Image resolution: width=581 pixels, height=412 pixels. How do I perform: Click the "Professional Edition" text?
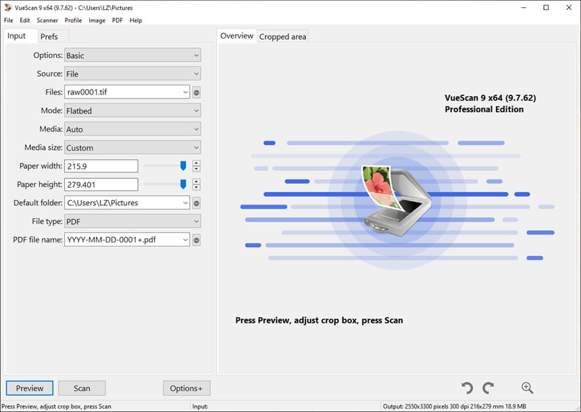[484, 109]
